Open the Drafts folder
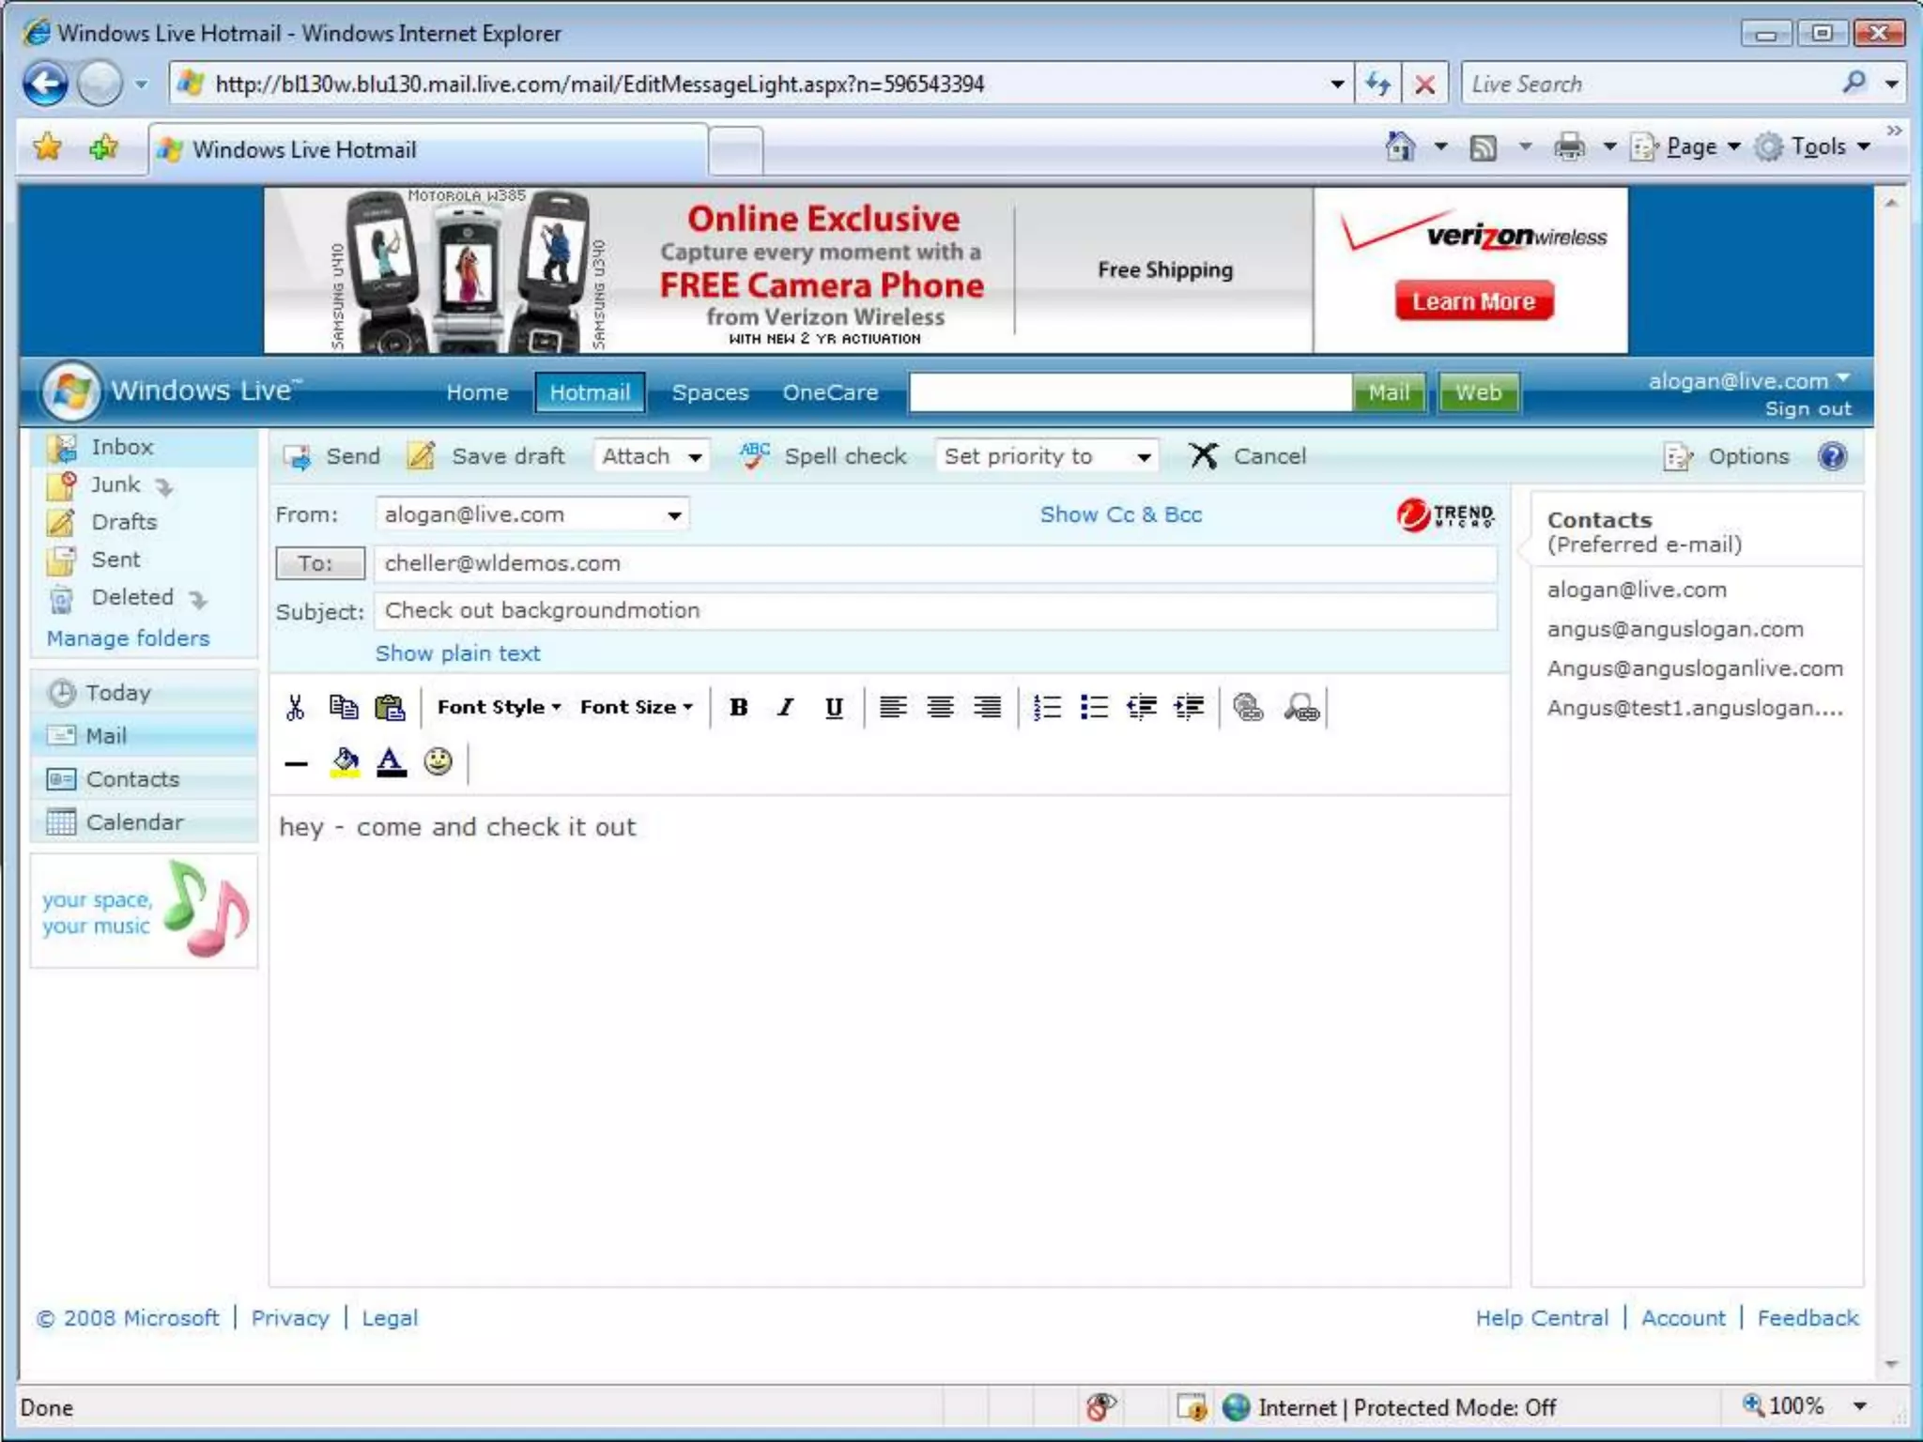Image resolution: width=1923 pixels, height=1442 pixels. [x=124, y=522]
